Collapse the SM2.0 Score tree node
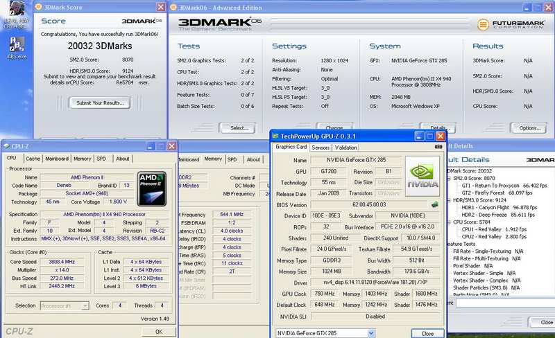Image resolution: width=555 pixels, height=338 pixels. (x=449, y=178)
